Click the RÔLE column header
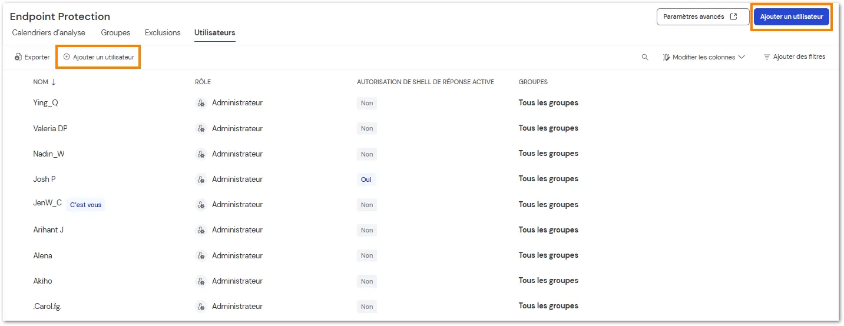This screenshot has height=326, width=844. point(203,82)
